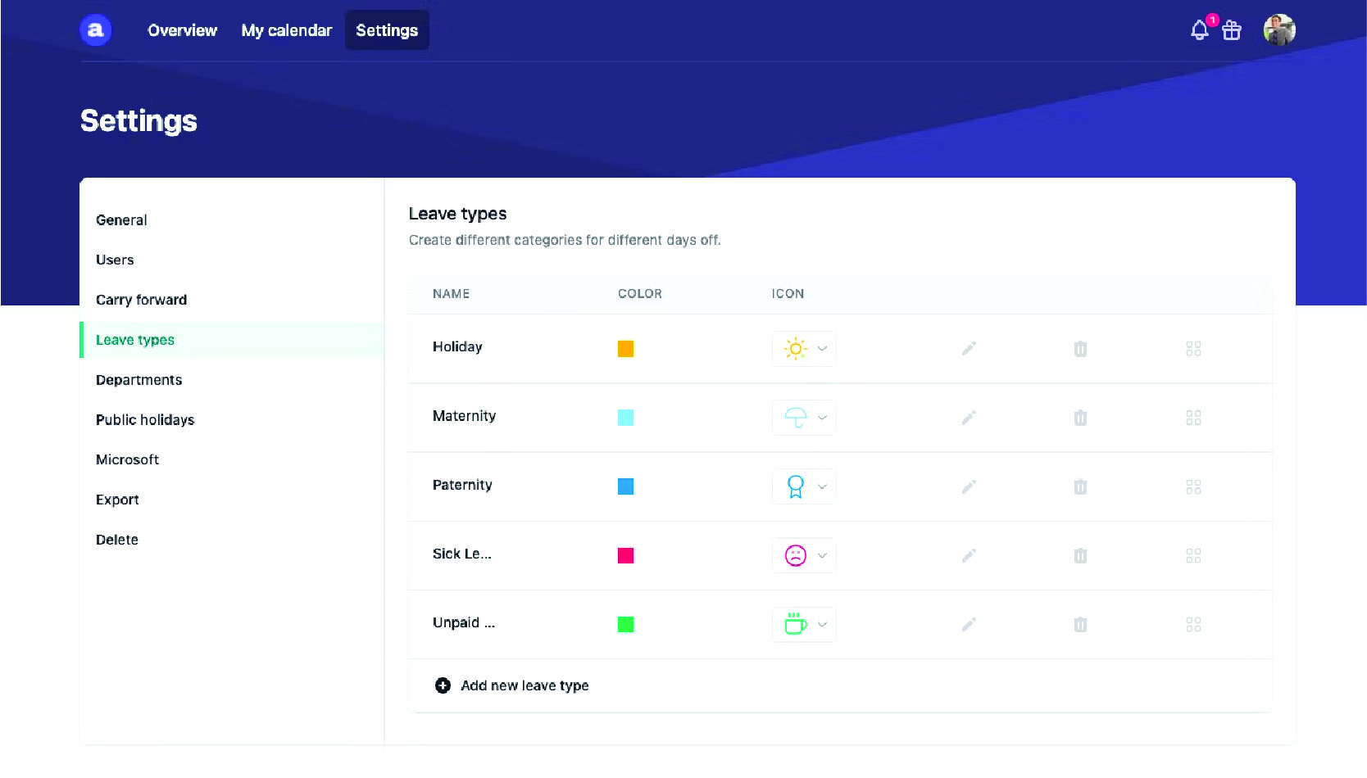
Task: Open notifications via the bell icon
Action: 1198,30
